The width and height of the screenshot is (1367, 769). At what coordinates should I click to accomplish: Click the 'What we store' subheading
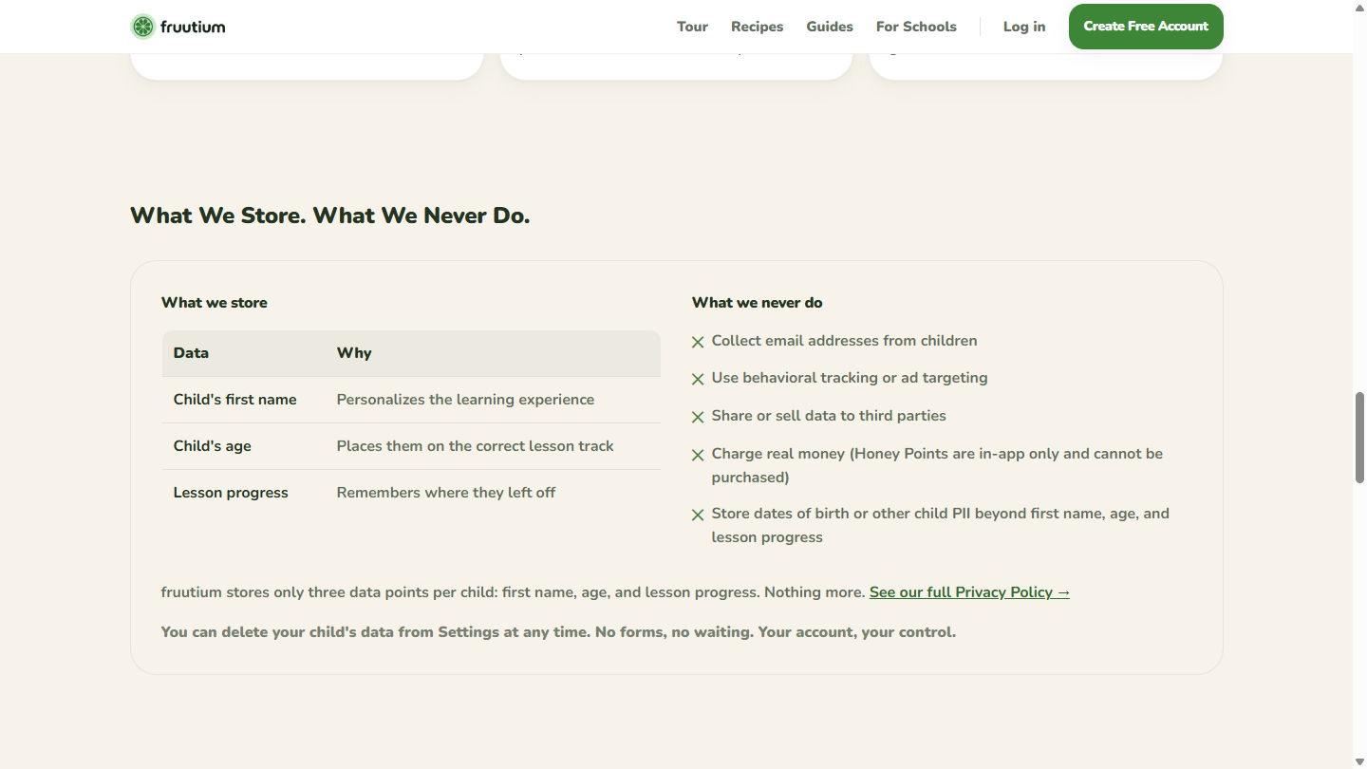[215, 303]
